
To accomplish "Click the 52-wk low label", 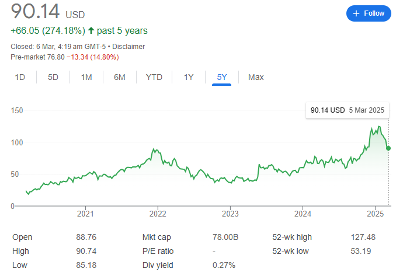I will click(x=290, y=251).
